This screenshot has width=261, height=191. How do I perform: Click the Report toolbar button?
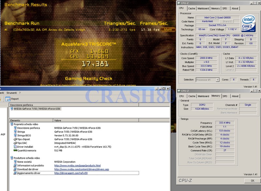pos(12,99)
